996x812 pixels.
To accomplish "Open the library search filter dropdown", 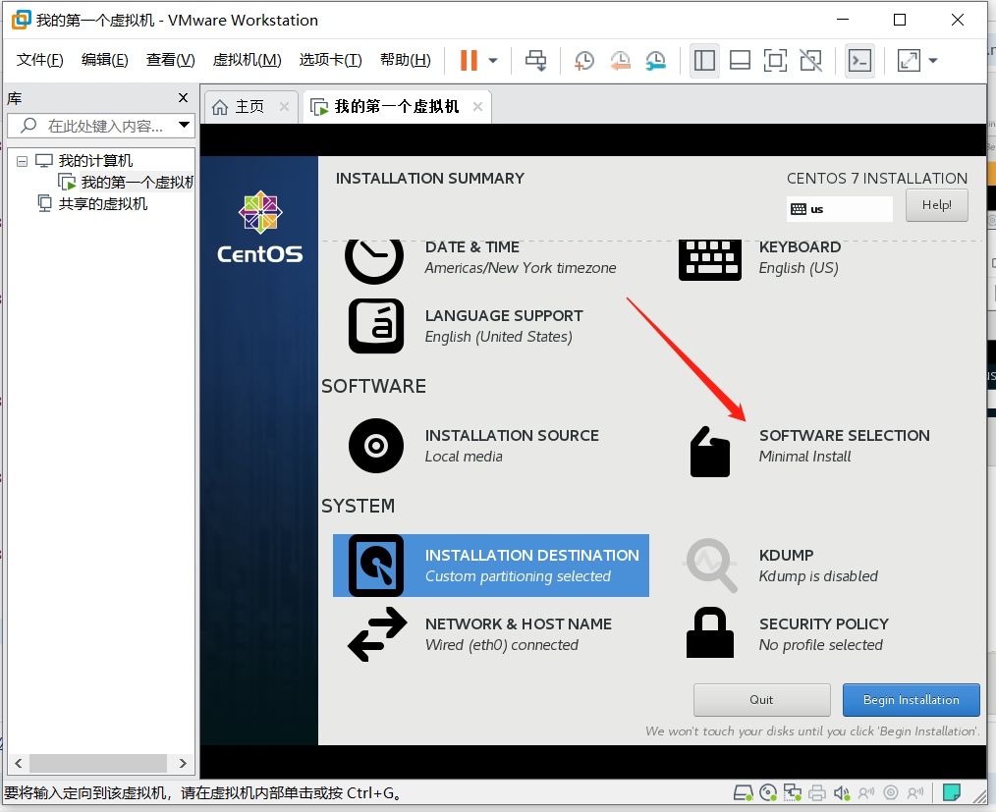I will [185, 125].
